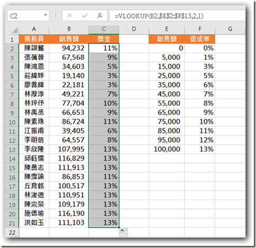Select the cell with value 86,724
This screenshot has height=248, width=256.
(69, 122)
